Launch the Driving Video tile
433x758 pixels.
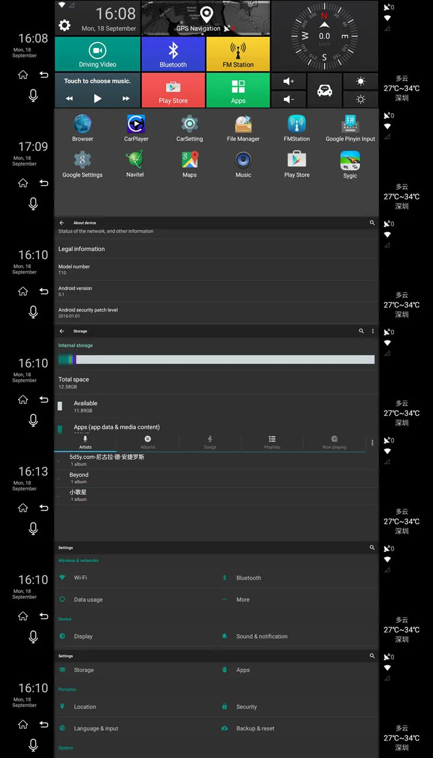(x=97, y=54)
